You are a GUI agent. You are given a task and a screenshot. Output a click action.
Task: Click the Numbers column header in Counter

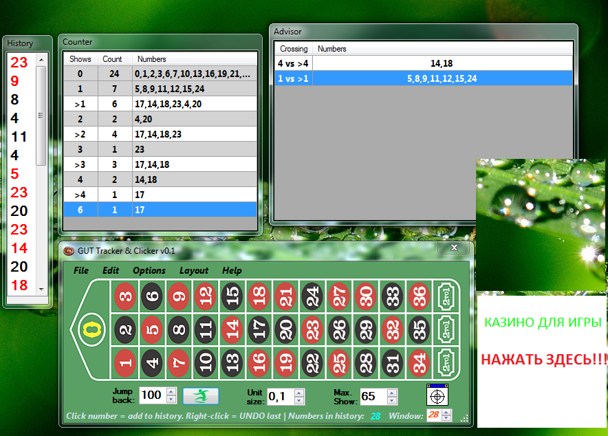pyautogui.click(x=195, y=59)
